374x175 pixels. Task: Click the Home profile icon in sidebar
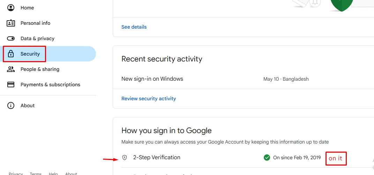[x=11, y=8]
